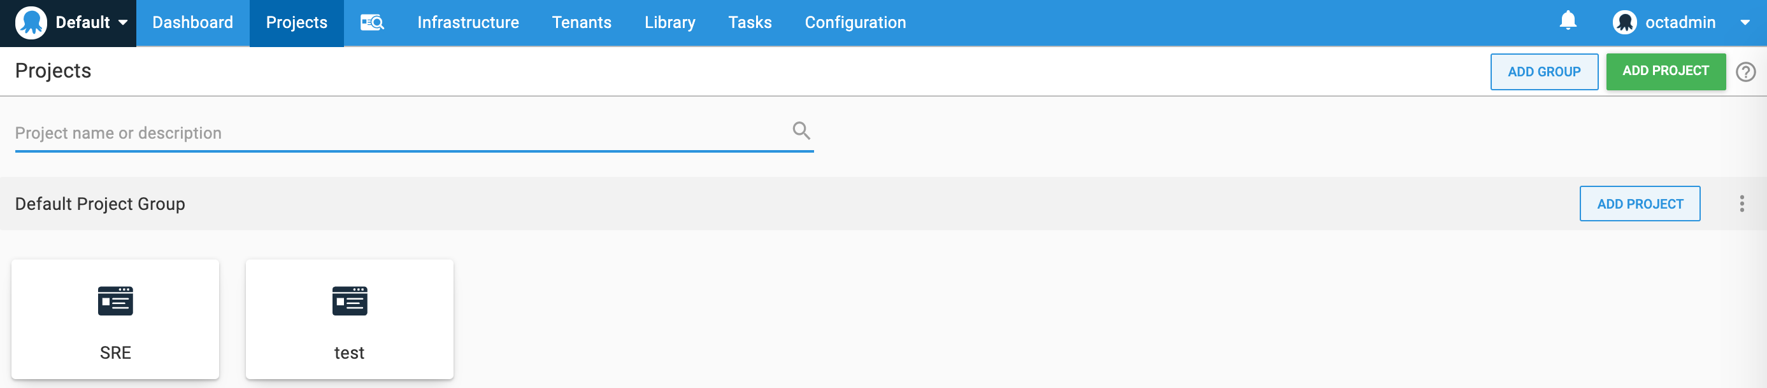Open the Tenants section

click(581, 23)
